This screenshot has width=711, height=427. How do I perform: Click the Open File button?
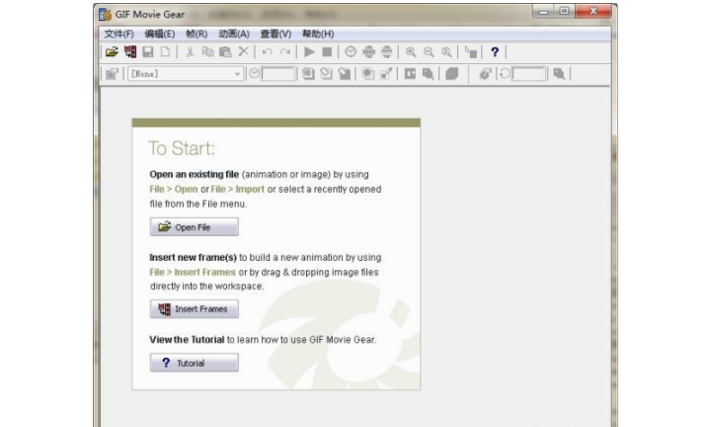pos(195,227)
